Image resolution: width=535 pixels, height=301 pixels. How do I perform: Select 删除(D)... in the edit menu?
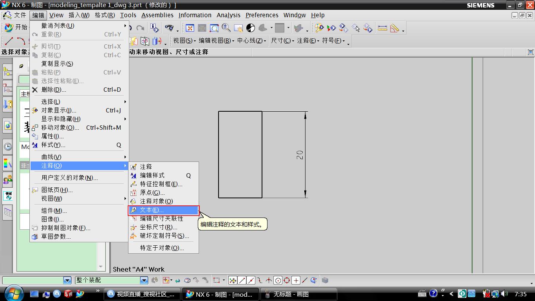click(x=79, y=89)
